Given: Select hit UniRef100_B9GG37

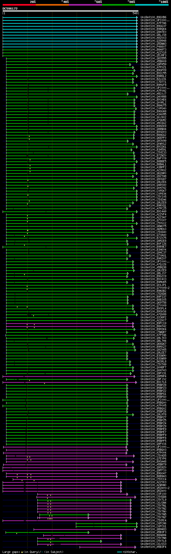Looking at the screenshot, I should point(153,26).
